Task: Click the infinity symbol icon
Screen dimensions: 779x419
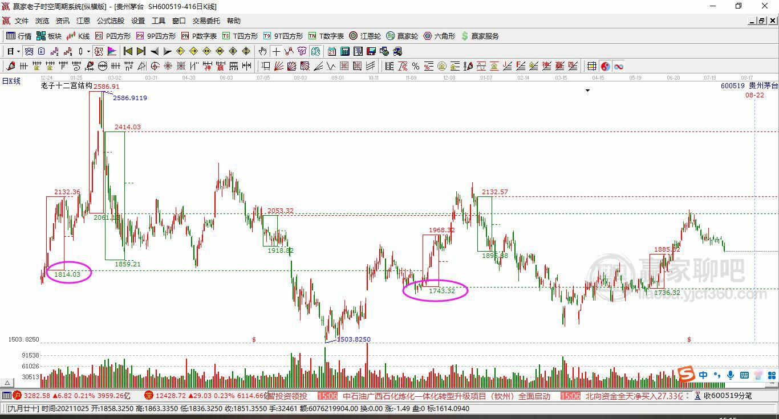Action: 619,66
